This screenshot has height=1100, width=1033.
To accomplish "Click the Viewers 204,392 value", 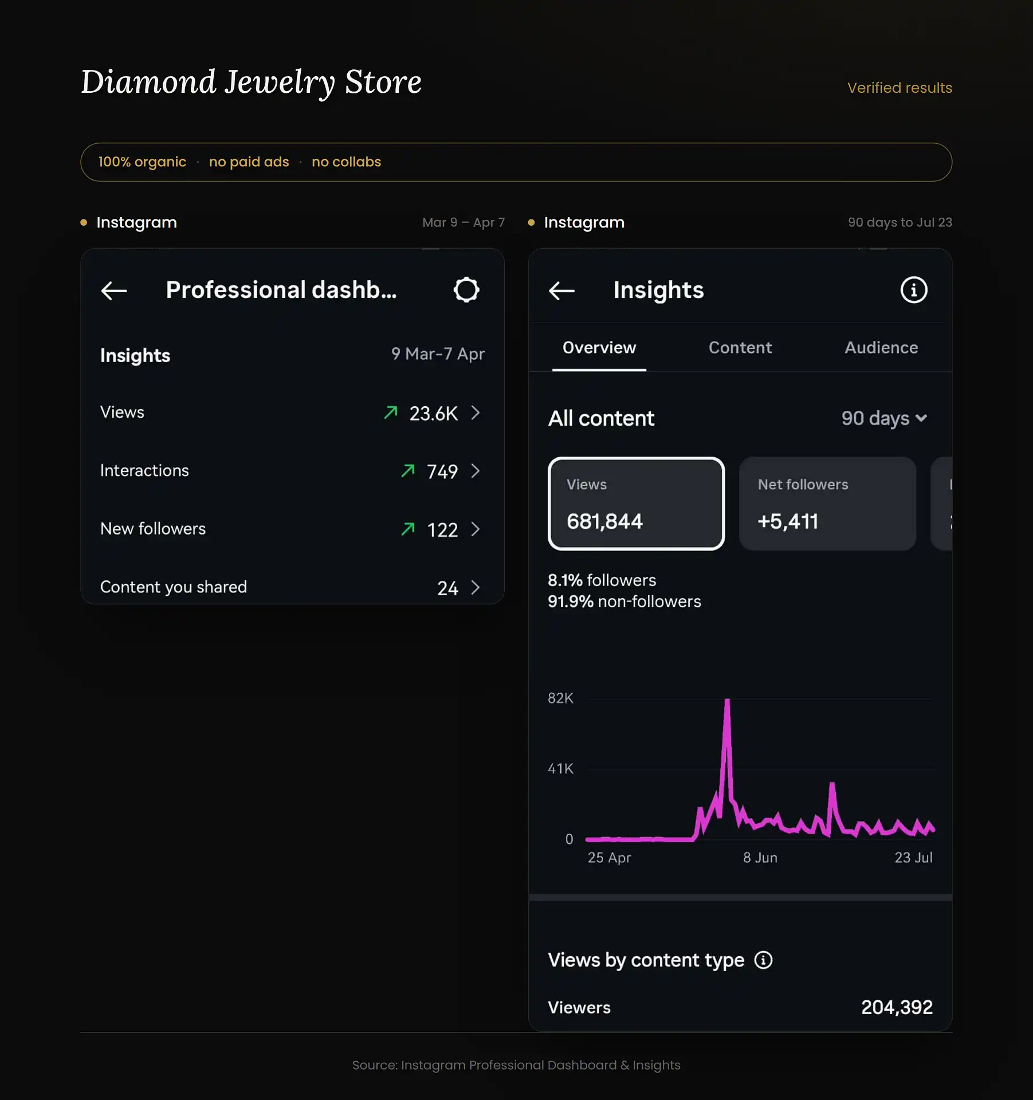I will (x=897, y=1007).
